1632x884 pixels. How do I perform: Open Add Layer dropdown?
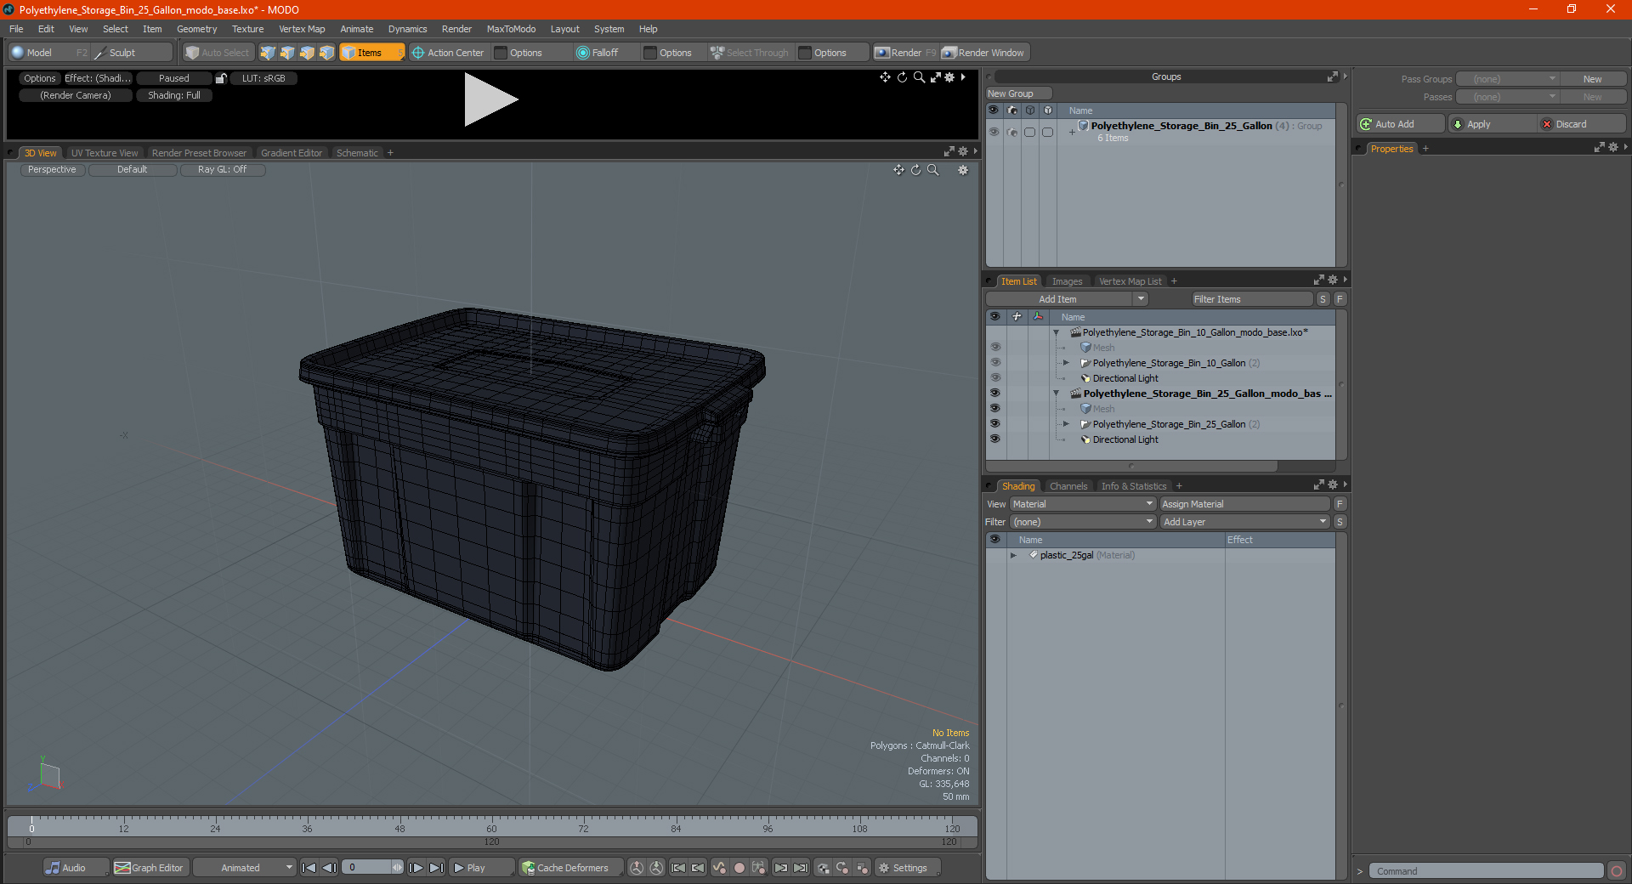(x=1244, y=522)
